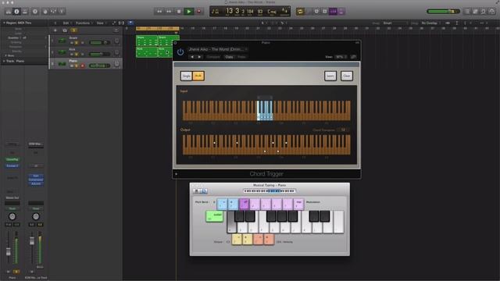Open the Drag No Overlap dropdown

point(431,23)
